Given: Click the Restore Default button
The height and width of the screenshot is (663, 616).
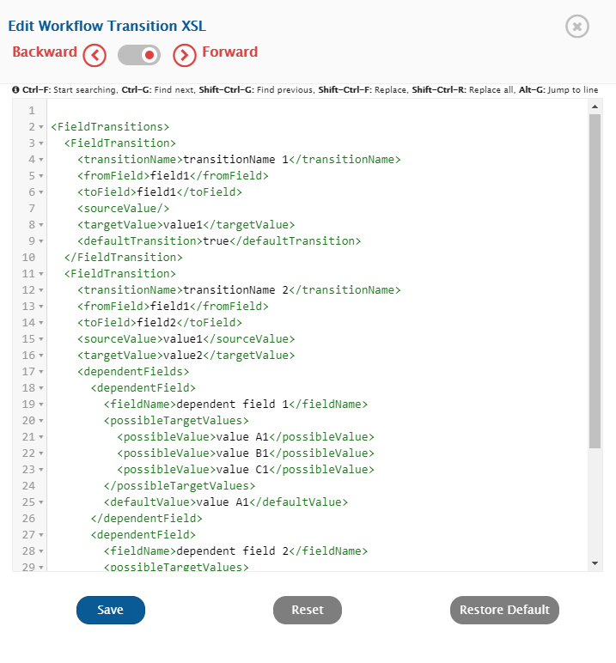Looking at the screenshot, I should pyautogui.click(x=504, y=610).
